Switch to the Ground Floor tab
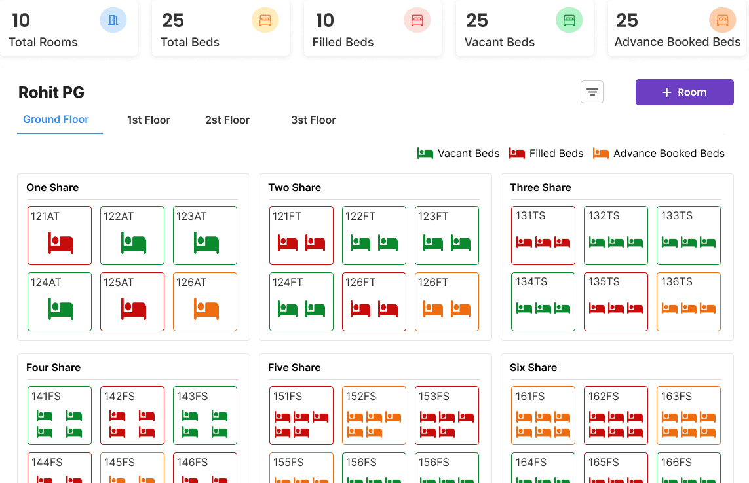This screenshot has height=483, width=749. tap(56, 119)
